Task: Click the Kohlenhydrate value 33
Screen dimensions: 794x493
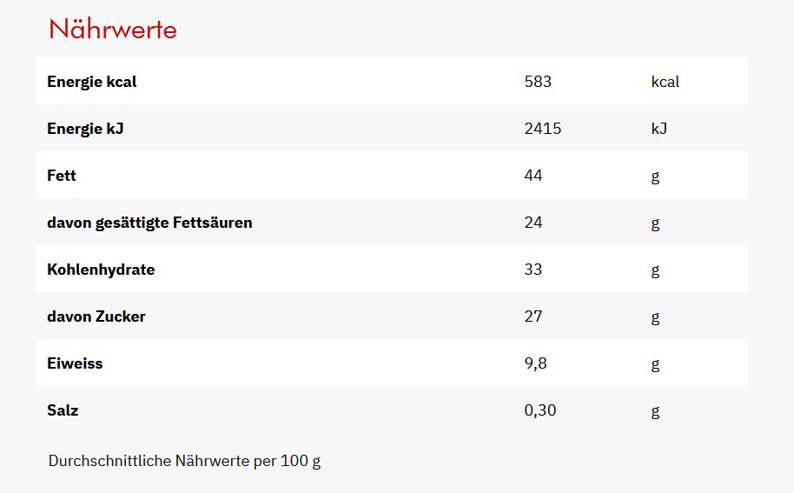Action: (533, 270)
